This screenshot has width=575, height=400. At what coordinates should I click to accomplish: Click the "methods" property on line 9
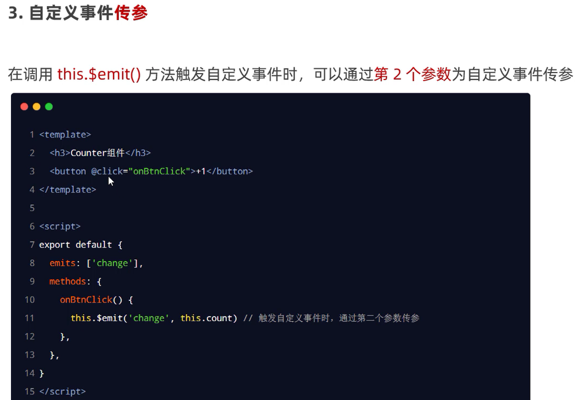pyautogui.click(x=67, y=282)
